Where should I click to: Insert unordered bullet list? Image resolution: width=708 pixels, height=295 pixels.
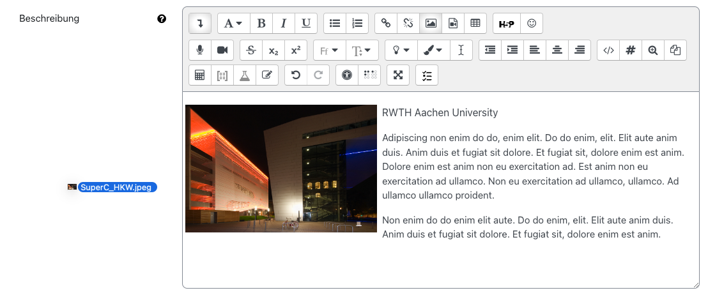[335, 24]
